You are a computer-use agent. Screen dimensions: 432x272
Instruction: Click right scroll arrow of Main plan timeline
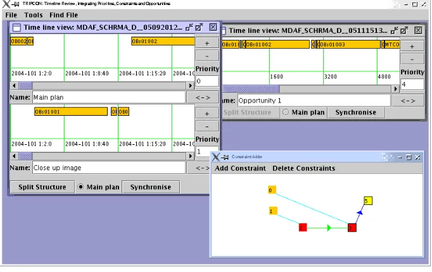(x=190, y=86)
